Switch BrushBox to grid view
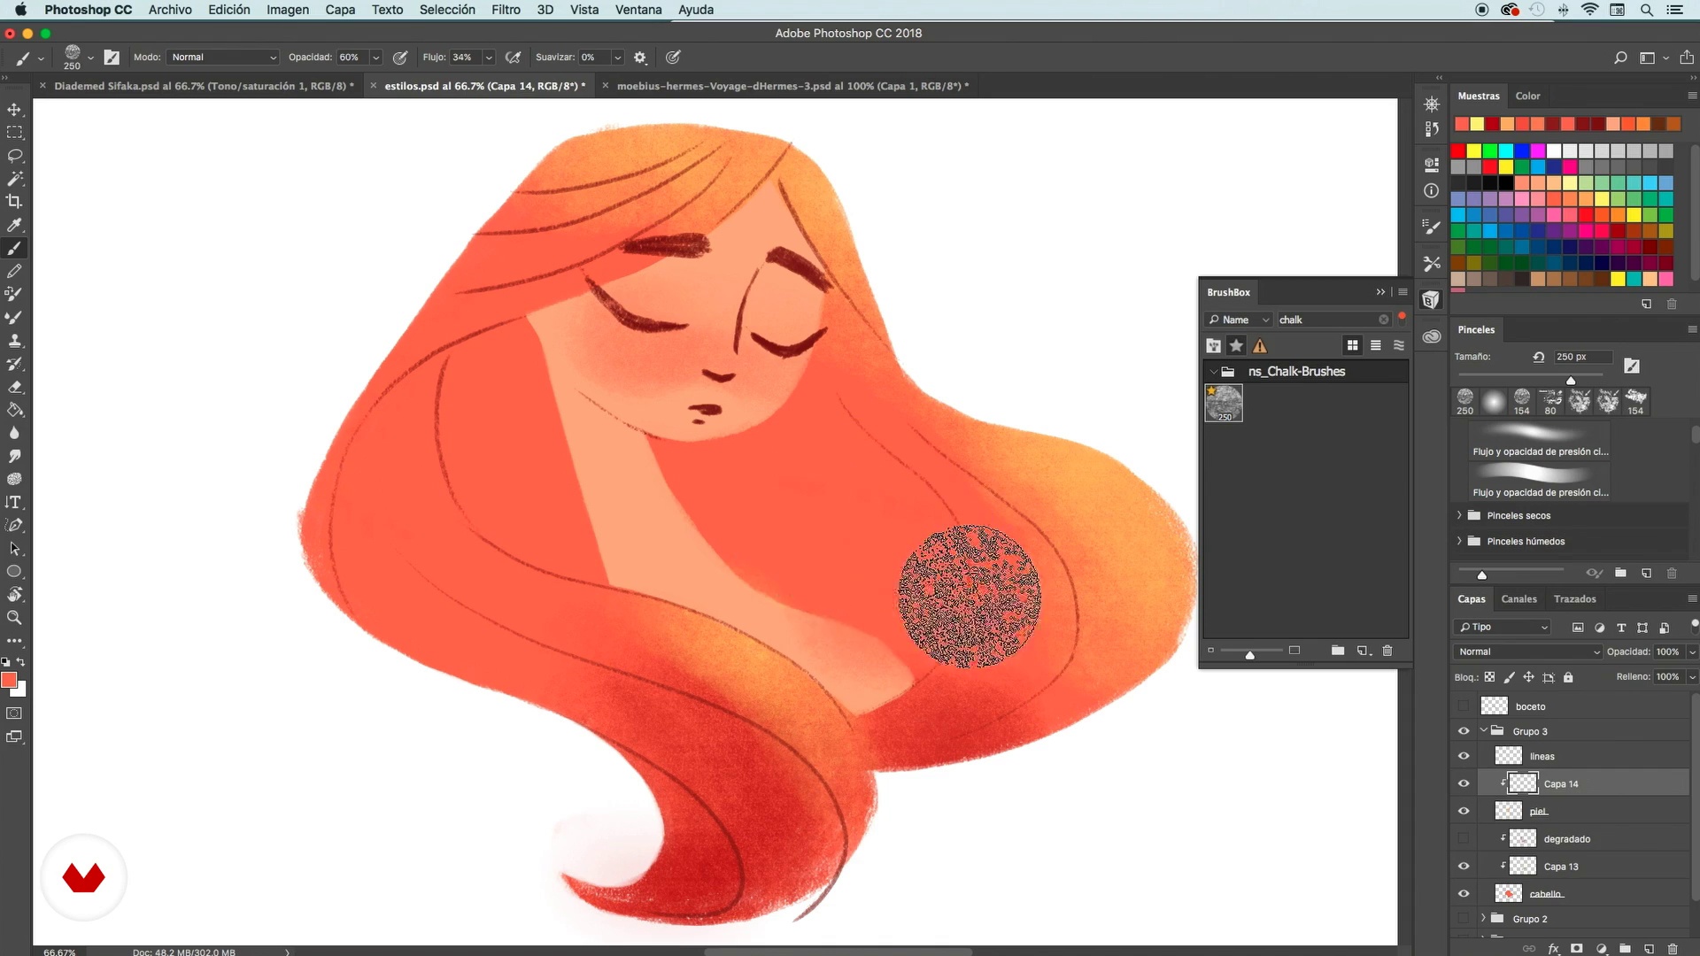The height and width of the screenshot is (956, 1700). [x=1352, y=345]
